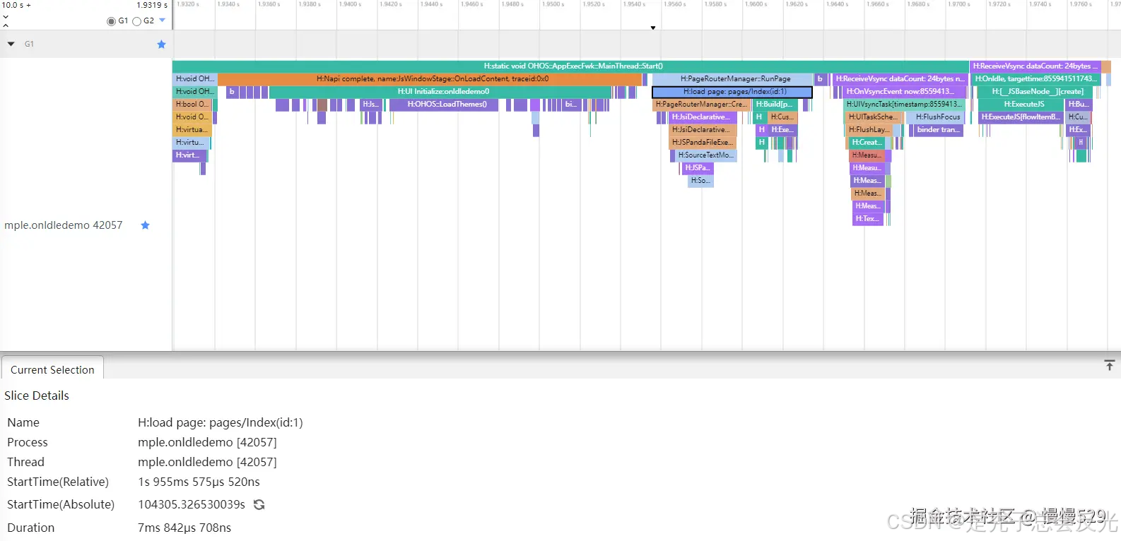The width and height of the screenshot is (1121, 541).
Task: Click the down chevron under the 10.0 s label
Action: 6,16
